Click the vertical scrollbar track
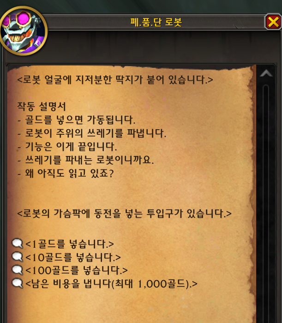The image size is (282, 323). (x=266, y=203)
